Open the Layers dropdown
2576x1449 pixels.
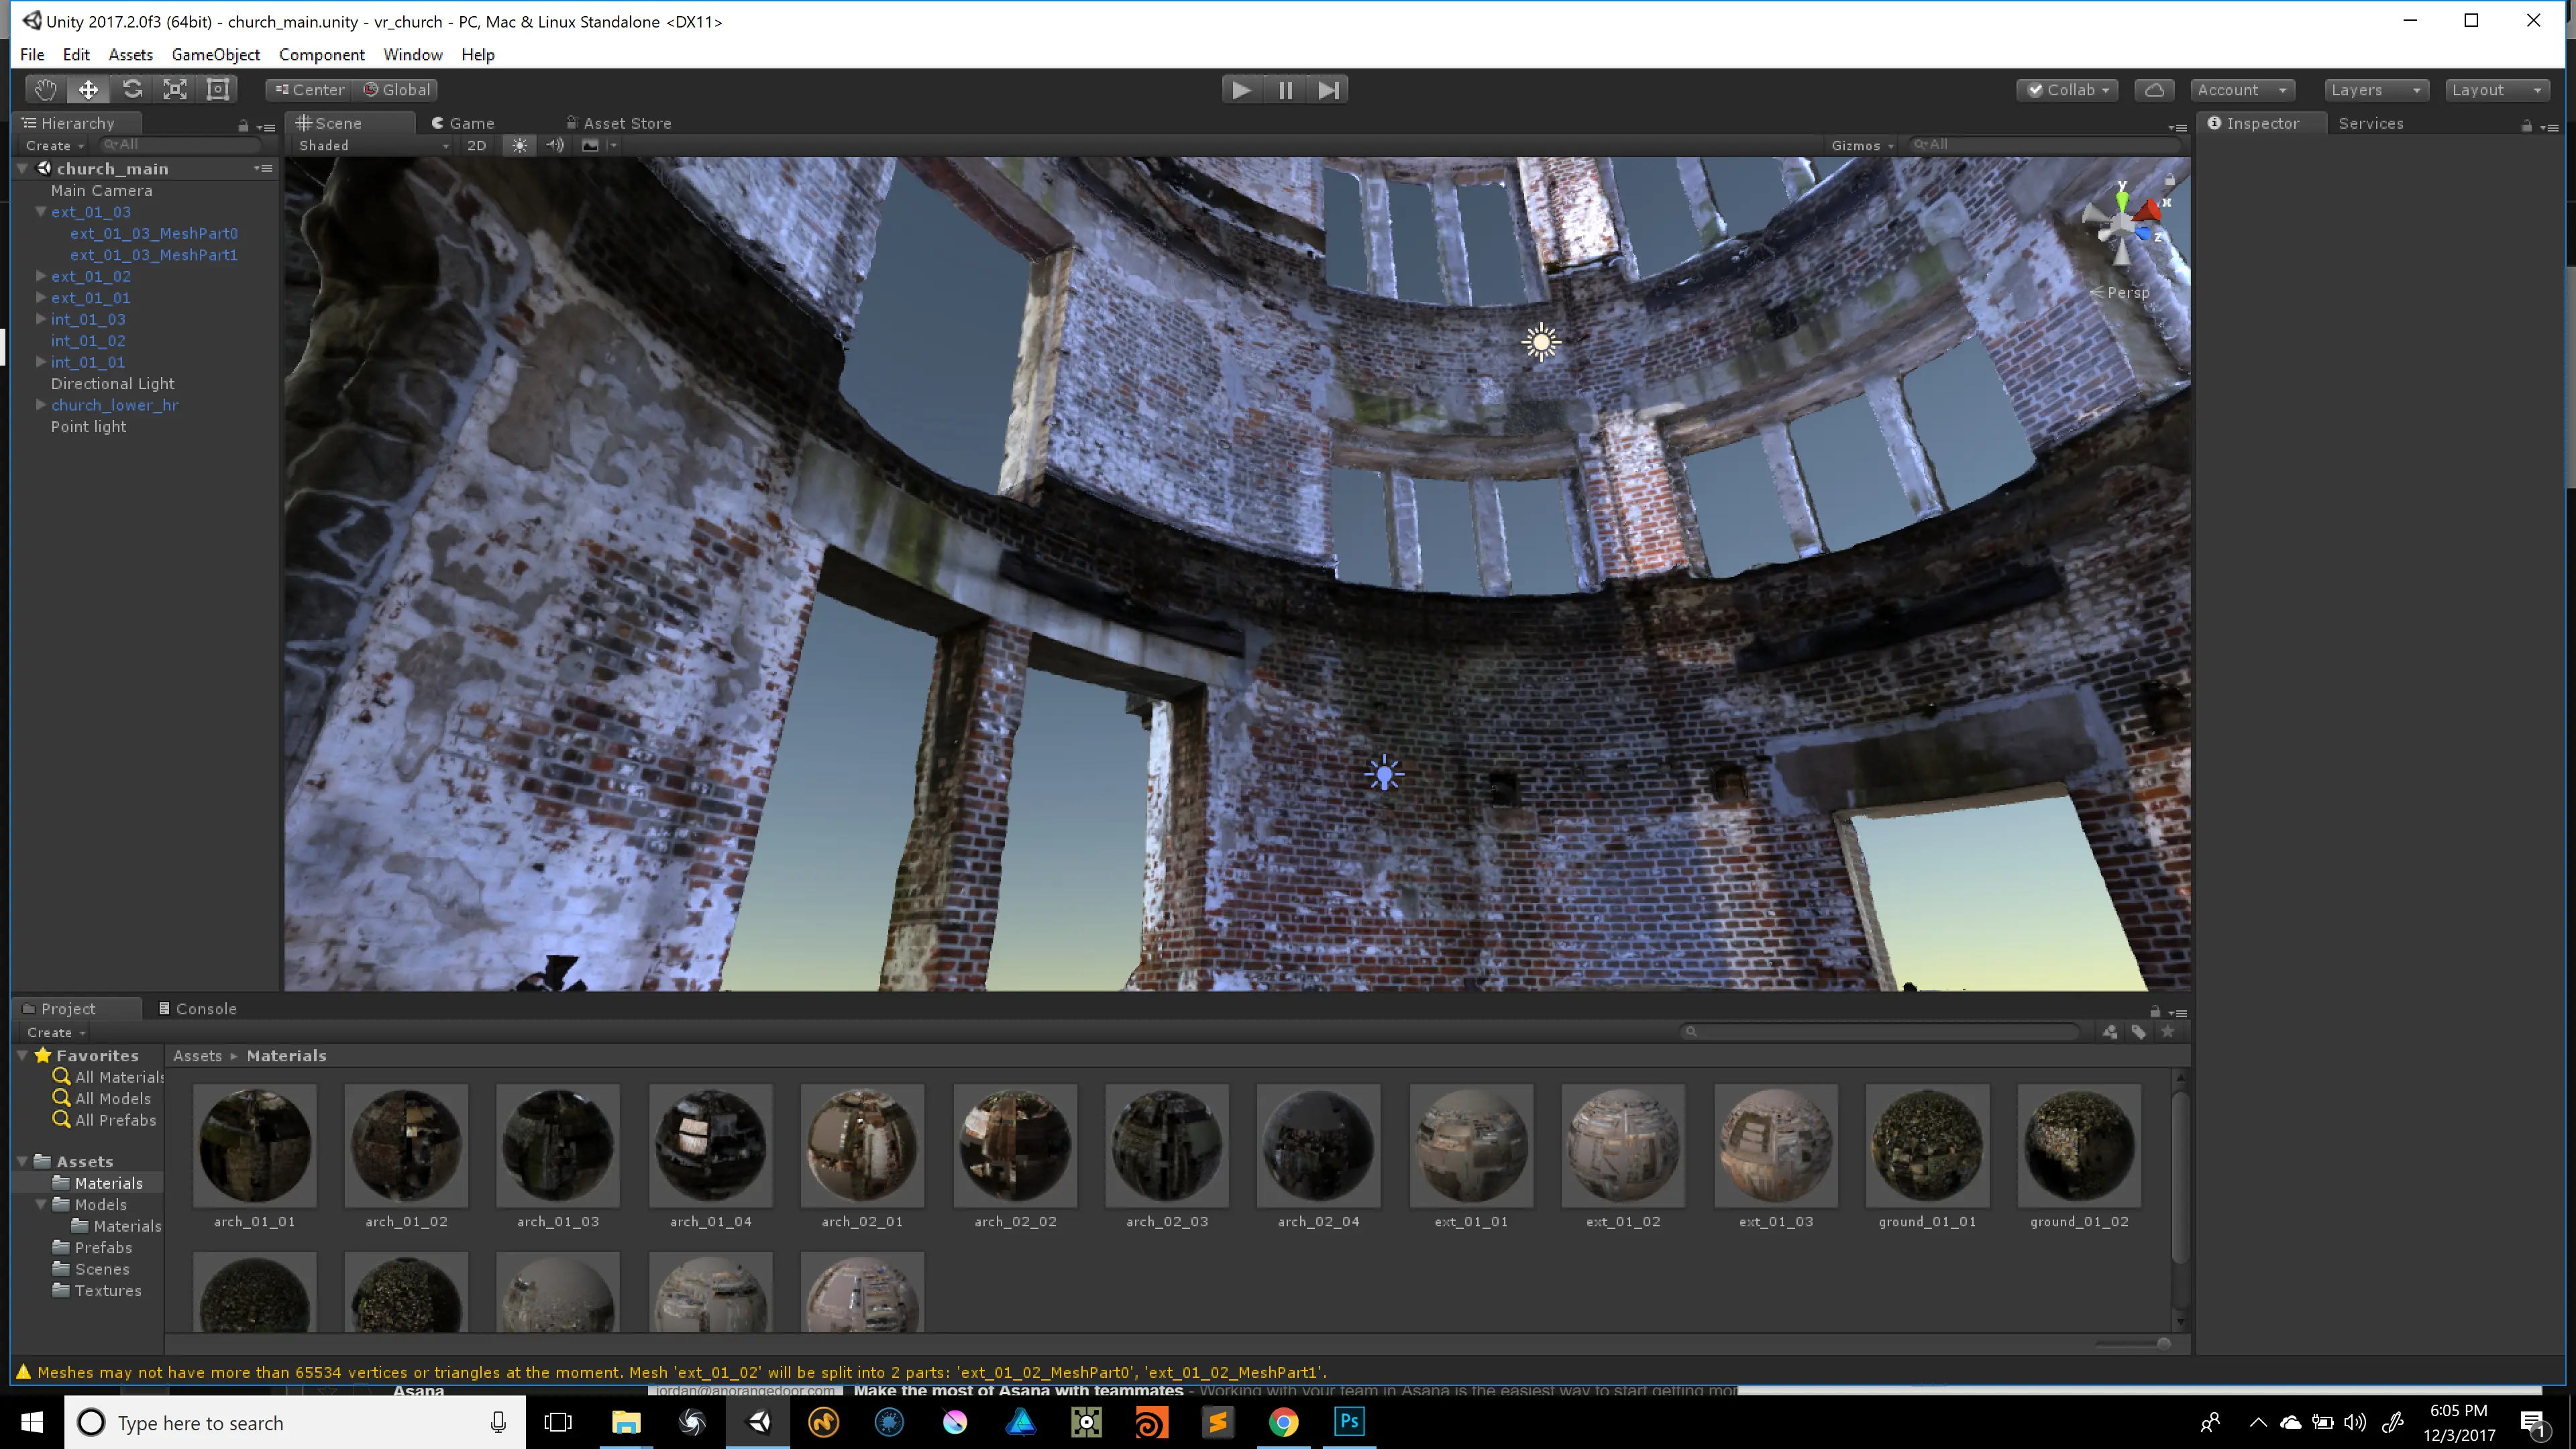2376,90
